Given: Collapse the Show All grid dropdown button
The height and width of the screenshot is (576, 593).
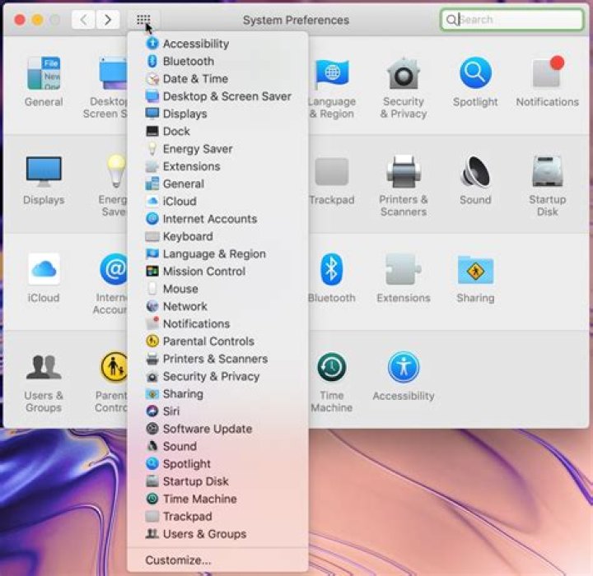Looking at the screenshot, I should [143, 20].
